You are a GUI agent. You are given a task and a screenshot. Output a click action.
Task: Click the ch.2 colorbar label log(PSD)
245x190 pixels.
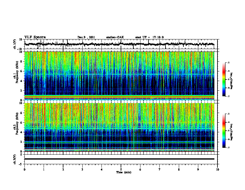[232, 132]
